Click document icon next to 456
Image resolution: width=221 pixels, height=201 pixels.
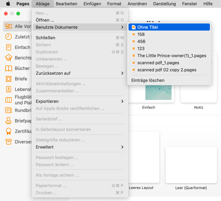[x=134, y=42]
